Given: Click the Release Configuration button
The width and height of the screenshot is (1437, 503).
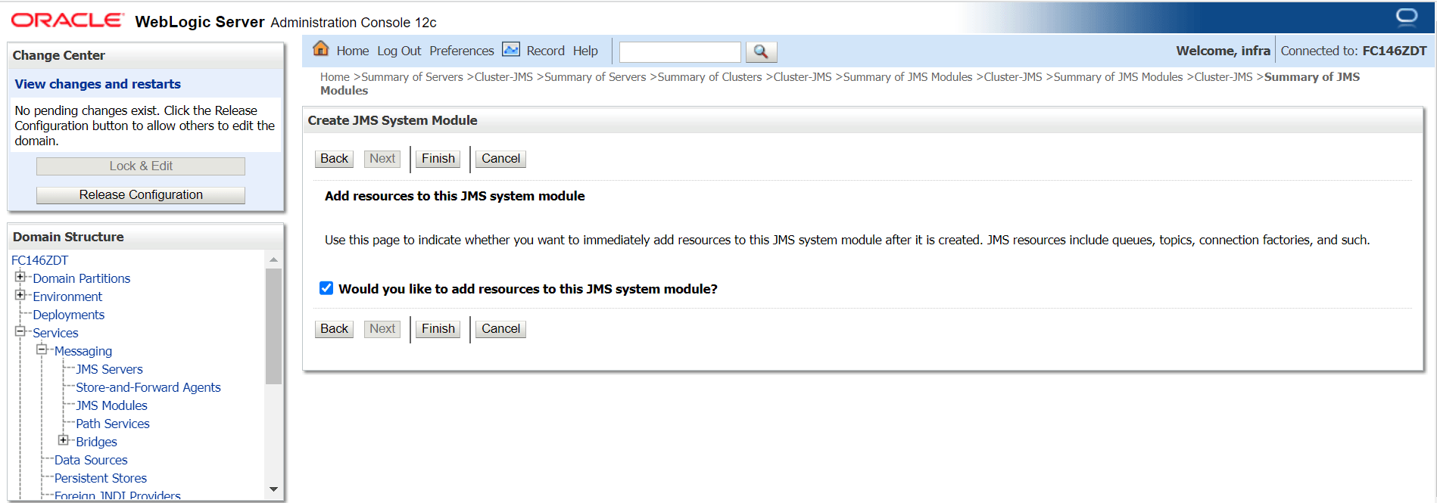Looking at the screenshot, I should point(141,195).
